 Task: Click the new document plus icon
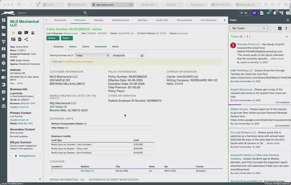coord(262,13)
